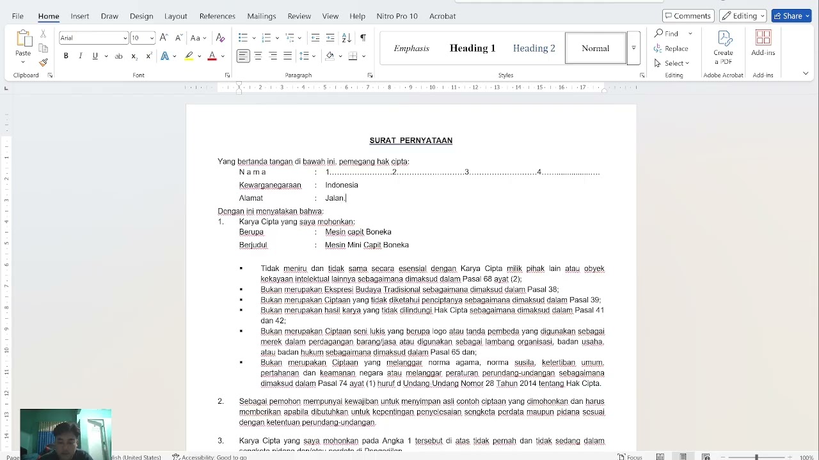Open Paragraph dialog launcher
Screen dimensions: 819x460
[x=370, y=75]
